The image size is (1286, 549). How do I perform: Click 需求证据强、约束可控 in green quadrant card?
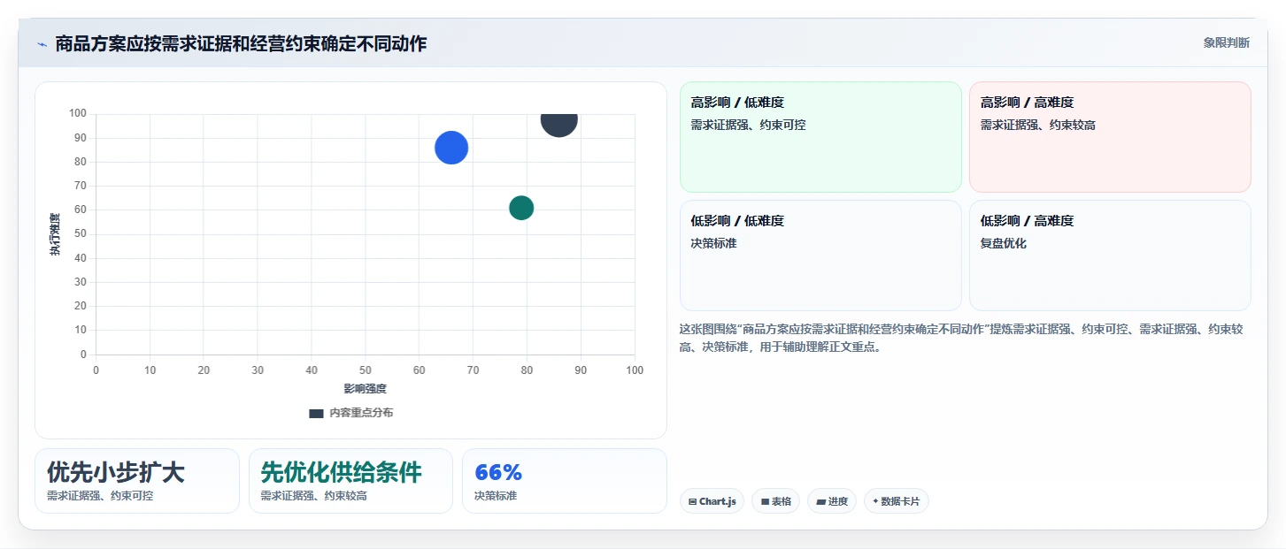point(748,125)
